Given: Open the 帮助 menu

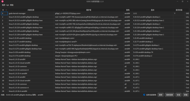Looking at the screenshot, I should [x=12, y=5].
